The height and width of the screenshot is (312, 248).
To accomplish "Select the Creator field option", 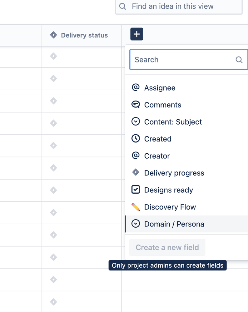I will (157, 156).
